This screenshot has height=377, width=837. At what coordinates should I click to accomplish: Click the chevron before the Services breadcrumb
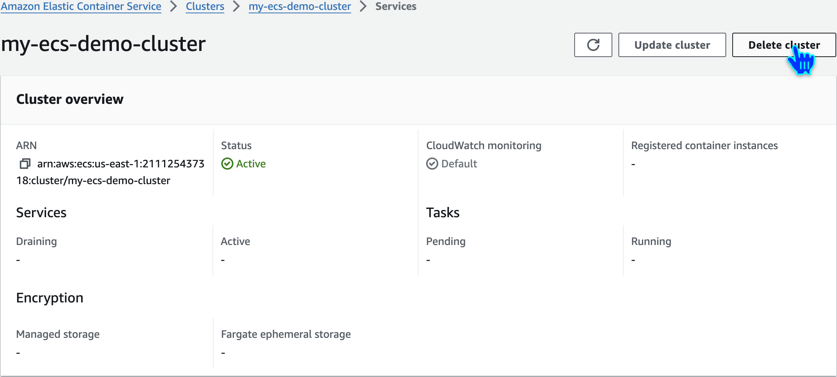(363, 6)
